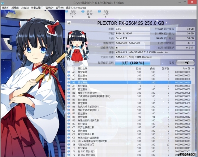Click the blue status circle of row B1
This screenshot has width=198, height=157.
coord(69,93)
